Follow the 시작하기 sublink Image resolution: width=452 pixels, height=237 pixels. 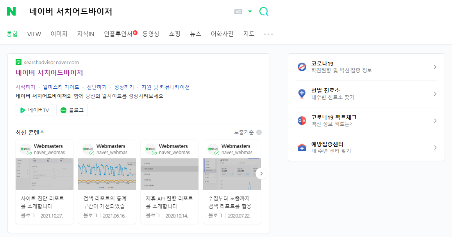25,87
